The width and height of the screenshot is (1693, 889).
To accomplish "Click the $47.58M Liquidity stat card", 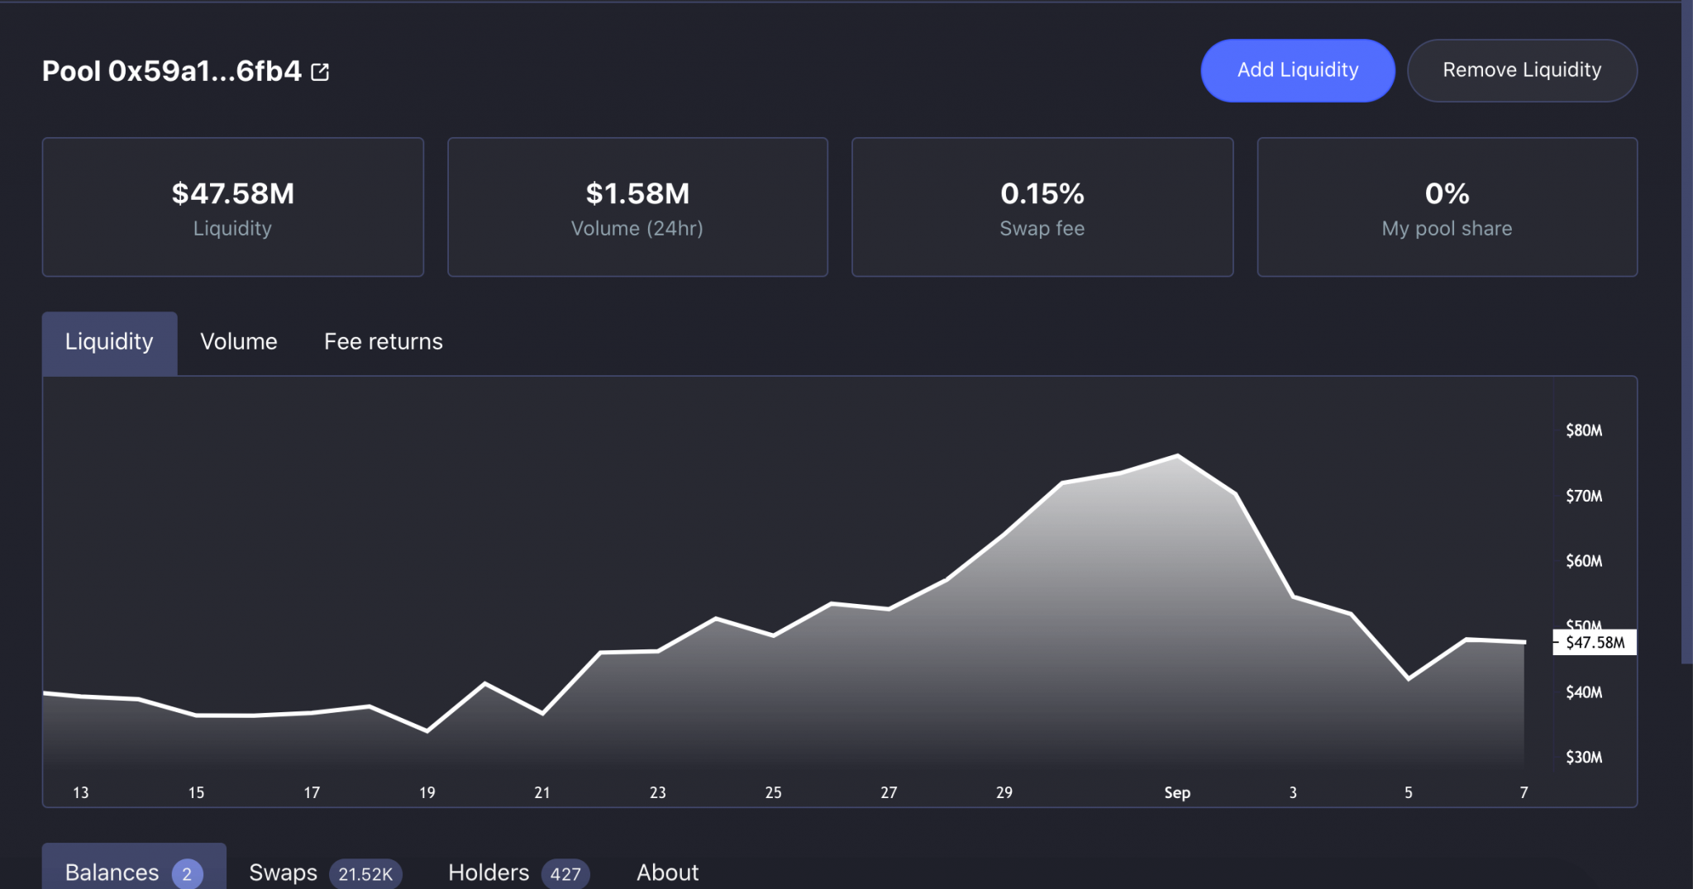I will click(x=232, y=207).
